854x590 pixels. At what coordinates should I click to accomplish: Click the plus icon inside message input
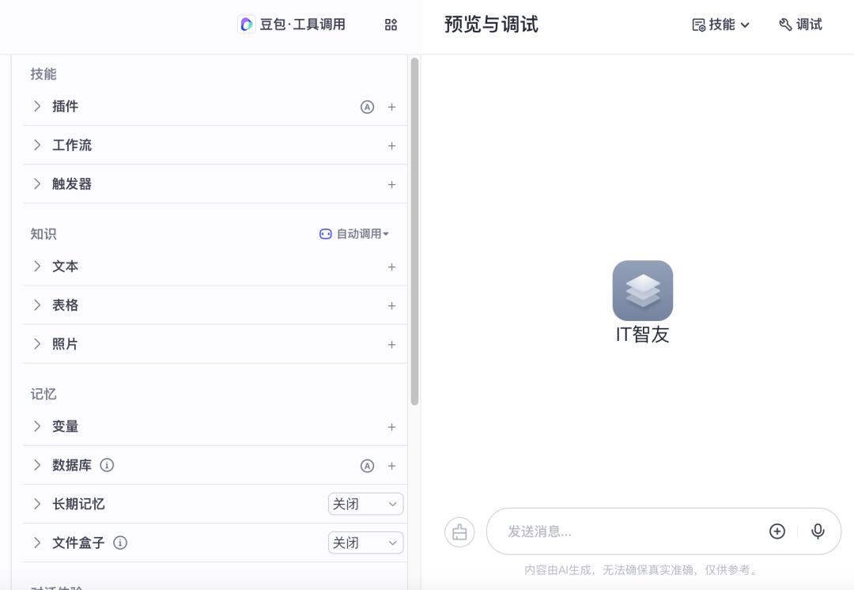pos(777,531)
